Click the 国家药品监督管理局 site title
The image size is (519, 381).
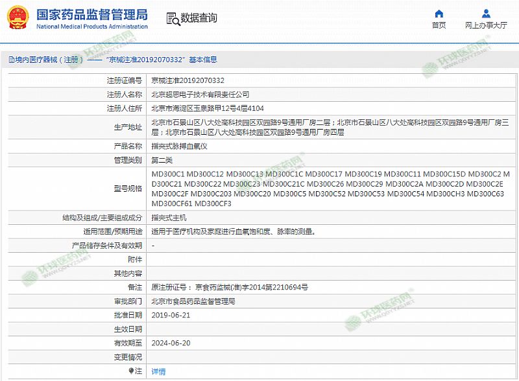click(91, 14)
